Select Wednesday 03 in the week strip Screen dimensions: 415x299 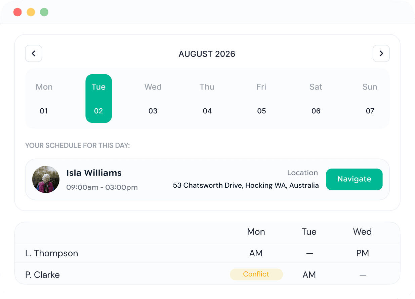153,99
